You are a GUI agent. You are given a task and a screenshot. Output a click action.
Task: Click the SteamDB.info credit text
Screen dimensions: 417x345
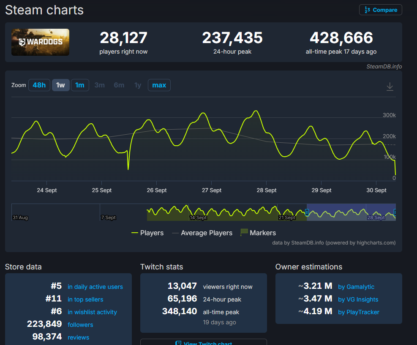pos(384,66)
